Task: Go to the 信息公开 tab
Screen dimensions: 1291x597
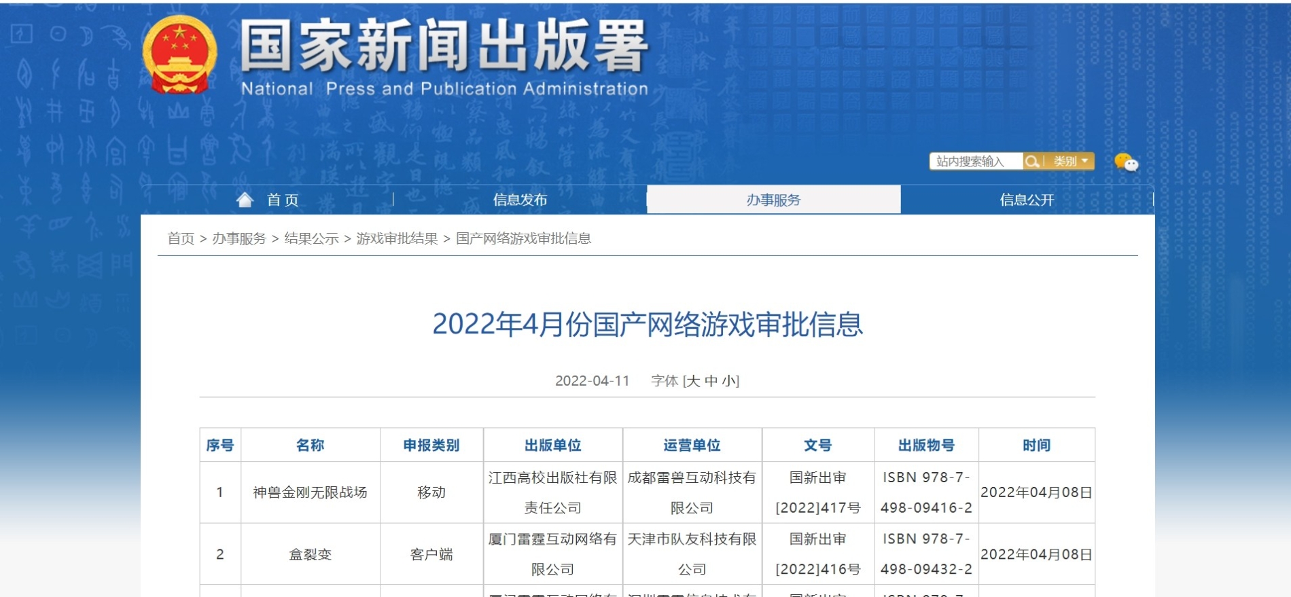Action: pyautogui.click(x=1027, y=200)
